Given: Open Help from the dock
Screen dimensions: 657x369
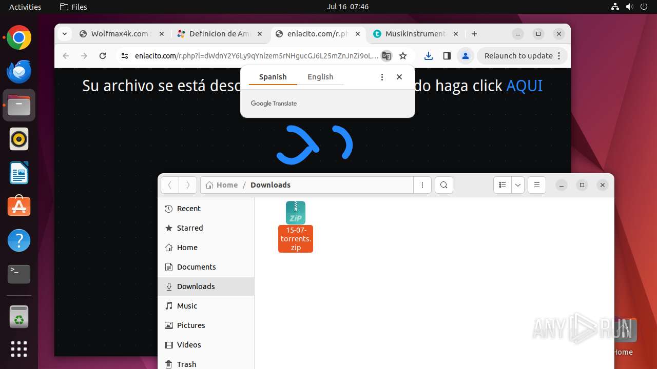Looking at the screenshot, I should (19, 240).
